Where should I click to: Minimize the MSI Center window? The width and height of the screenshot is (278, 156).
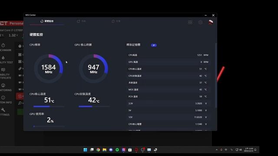pyautogui.click(x=205, y=15)
